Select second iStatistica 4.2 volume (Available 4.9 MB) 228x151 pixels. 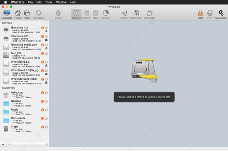(x=24, y=38)
